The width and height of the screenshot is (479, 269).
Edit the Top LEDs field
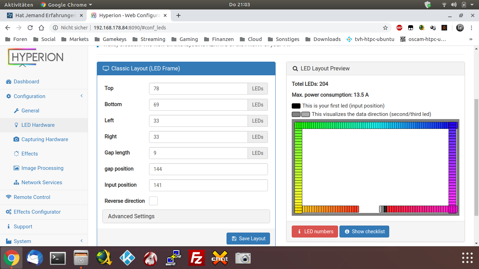coord(198,89)
